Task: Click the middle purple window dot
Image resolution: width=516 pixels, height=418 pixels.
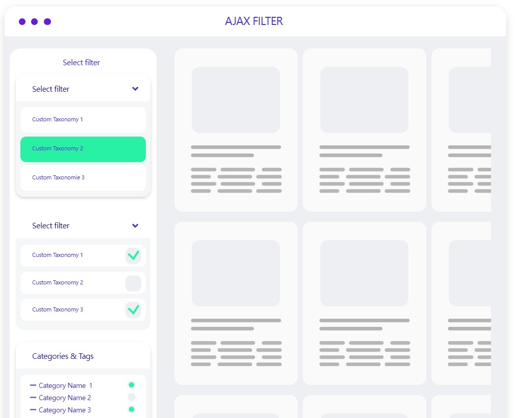Action: 34,22
